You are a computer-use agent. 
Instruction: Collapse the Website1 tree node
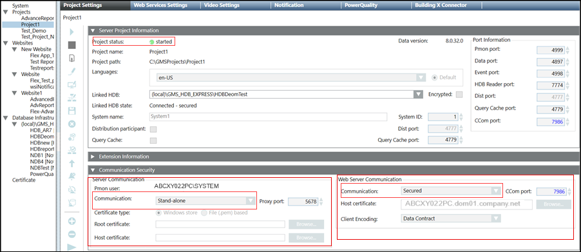coord(14,93)
